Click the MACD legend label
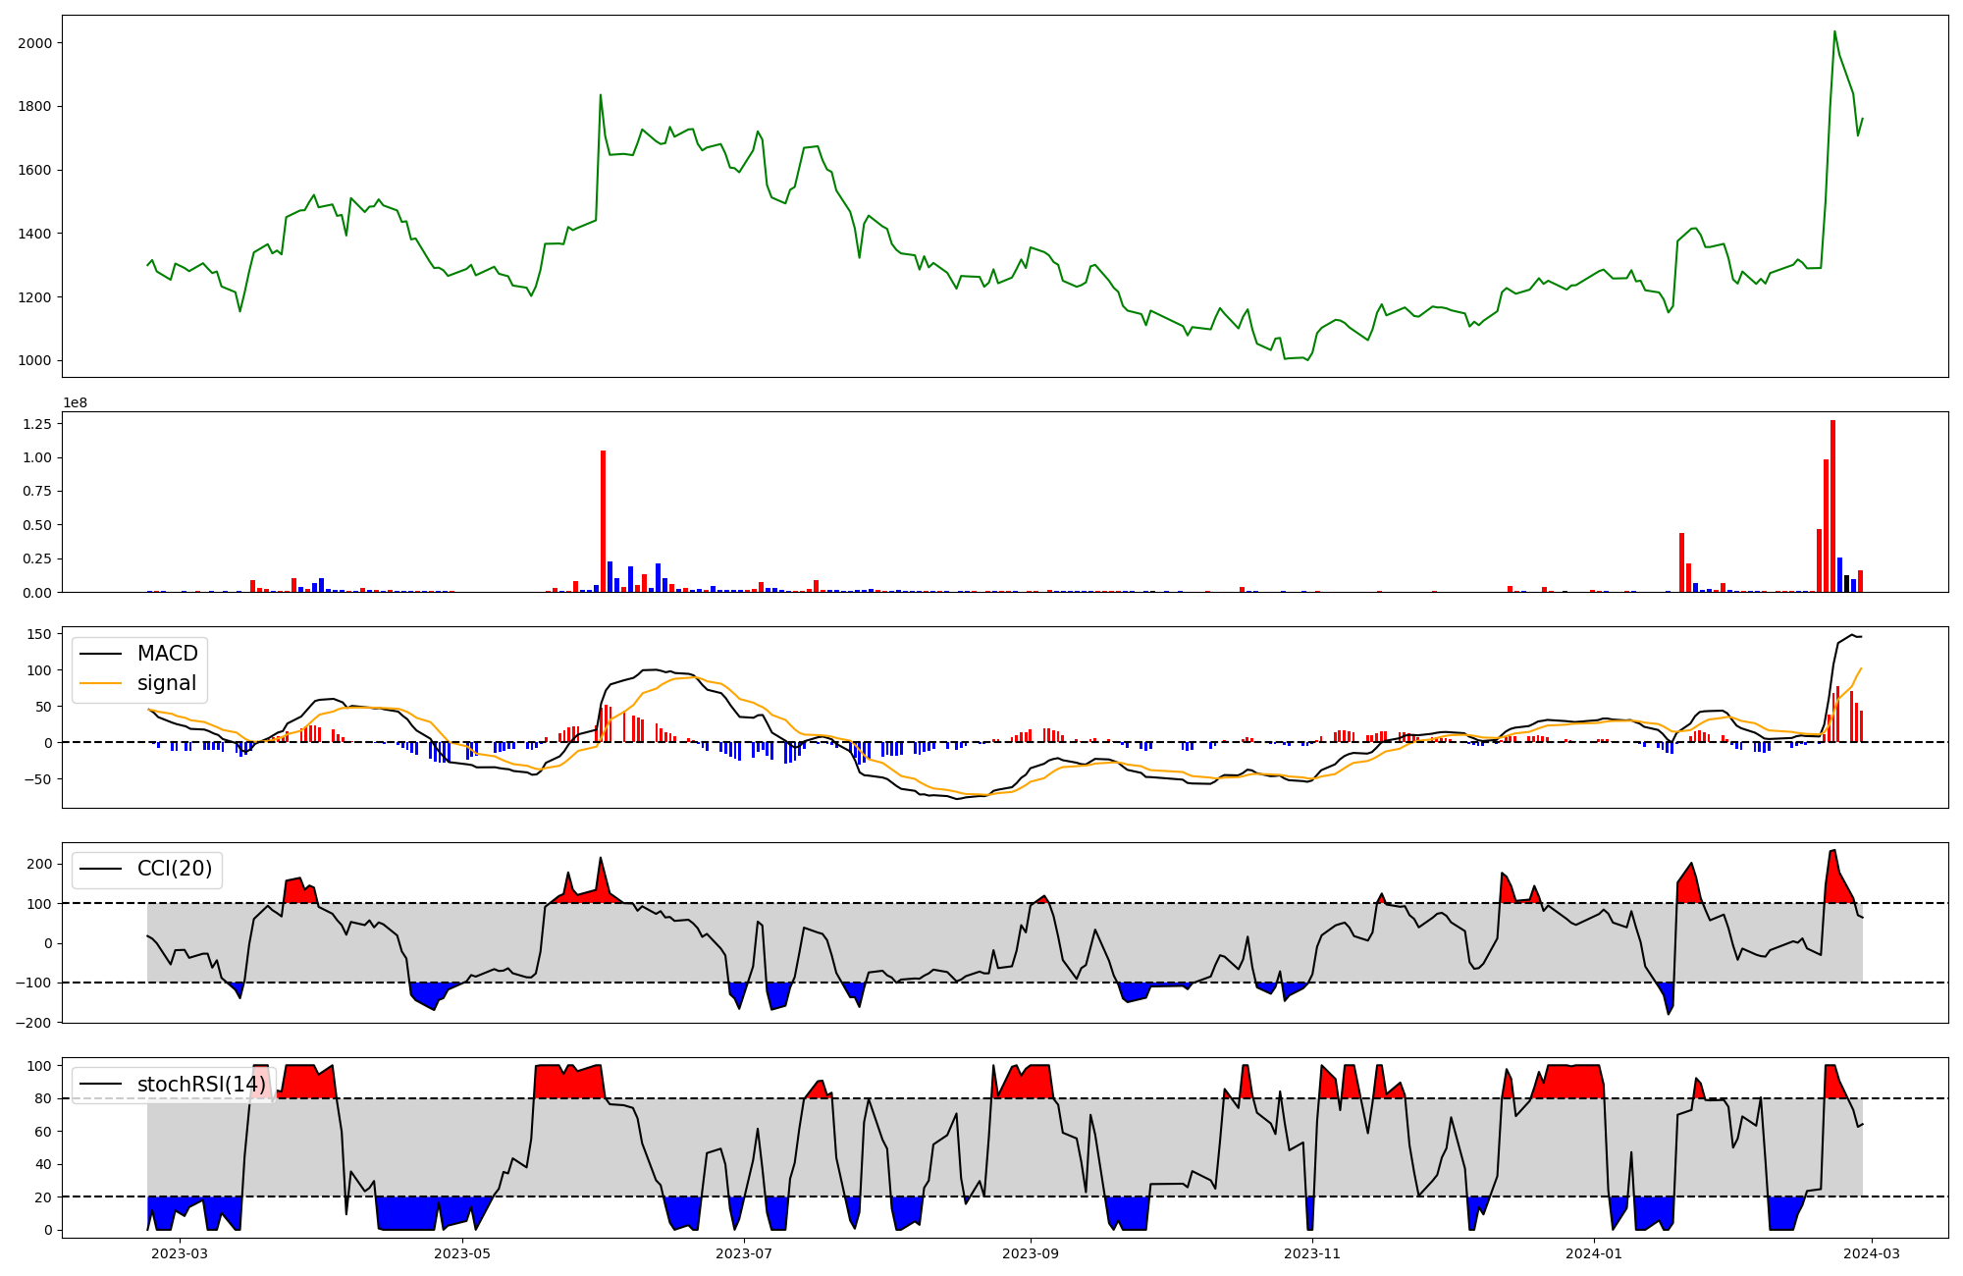This screenshot has width=1963, height=1276. click(x=167, y=654)
